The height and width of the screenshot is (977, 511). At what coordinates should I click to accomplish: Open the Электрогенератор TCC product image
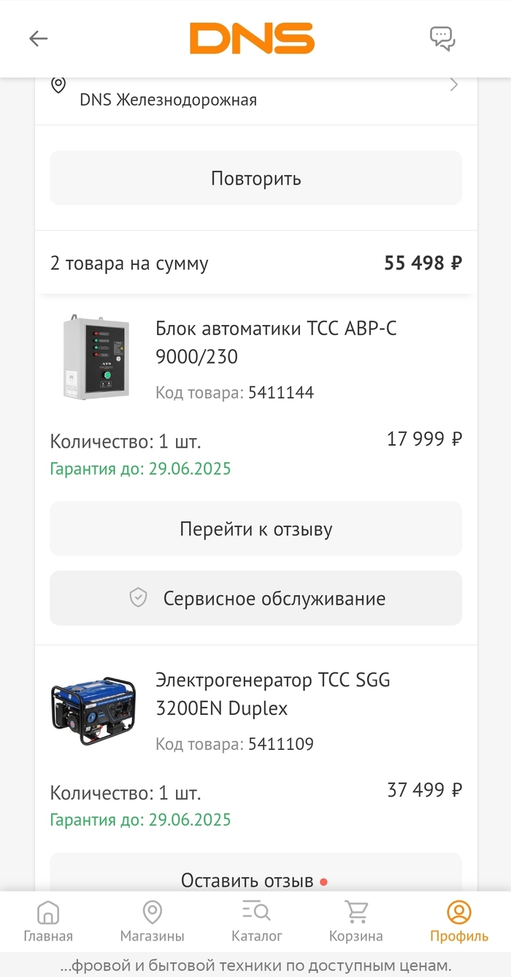click(93, 710)
